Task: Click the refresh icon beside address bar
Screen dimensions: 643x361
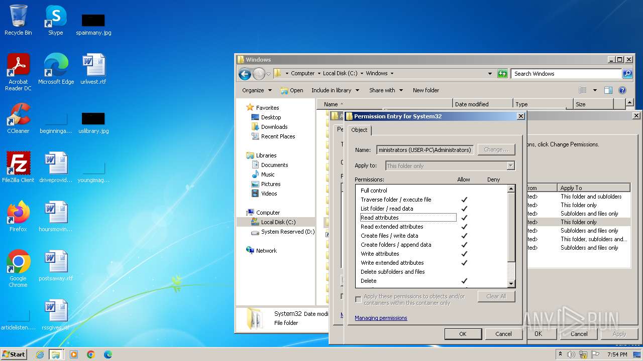Action: coord(502,74)
